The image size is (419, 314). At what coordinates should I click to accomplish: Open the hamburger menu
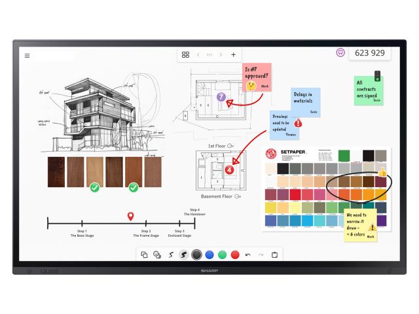(27, 56)
